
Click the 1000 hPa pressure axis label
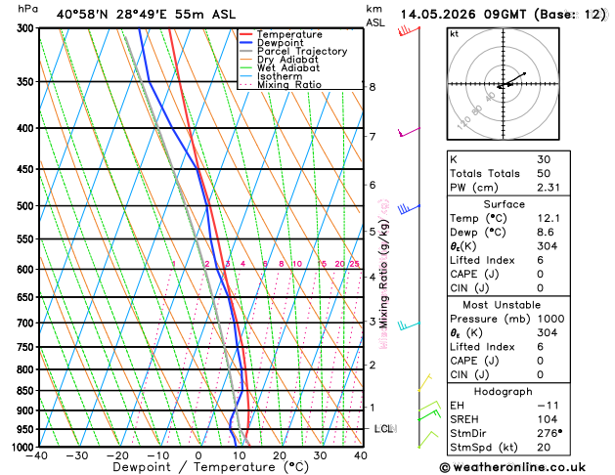(x=24, y=448)
